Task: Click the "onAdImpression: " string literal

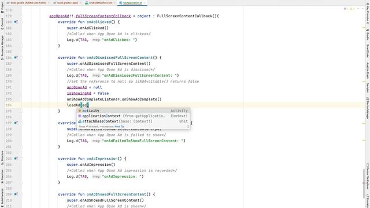Action: pos(123,176)
